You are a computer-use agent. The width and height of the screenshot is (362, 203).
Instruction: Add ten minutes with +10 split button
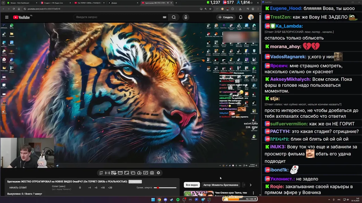[103, 188]
